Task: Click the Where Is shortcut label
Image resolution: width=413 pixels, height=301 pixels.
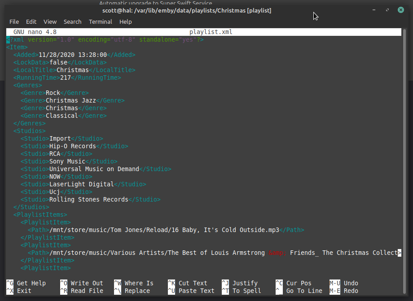Action: pyautogui.click(x=139, y=283)
